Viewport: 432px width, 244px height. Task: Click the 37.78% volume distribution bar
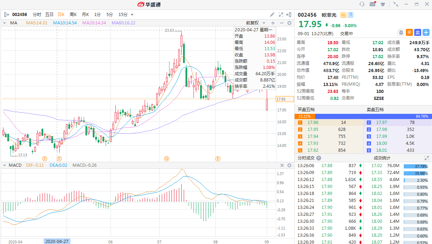pos(416,166)
